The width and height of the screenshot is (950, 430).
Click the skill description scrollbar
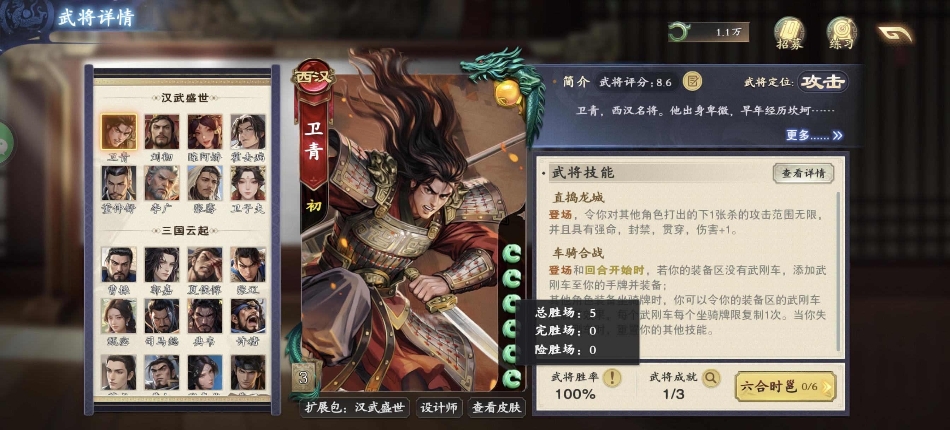(x=838, y=271)
